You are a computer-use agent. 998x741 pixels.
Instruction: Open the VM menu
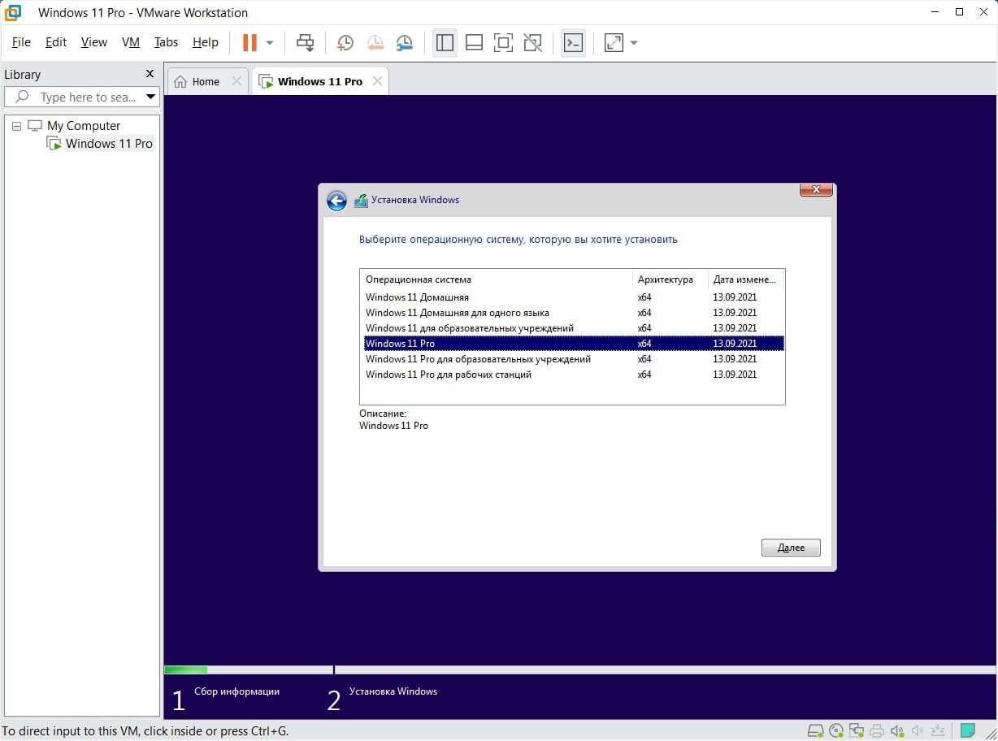click(131, 42)
